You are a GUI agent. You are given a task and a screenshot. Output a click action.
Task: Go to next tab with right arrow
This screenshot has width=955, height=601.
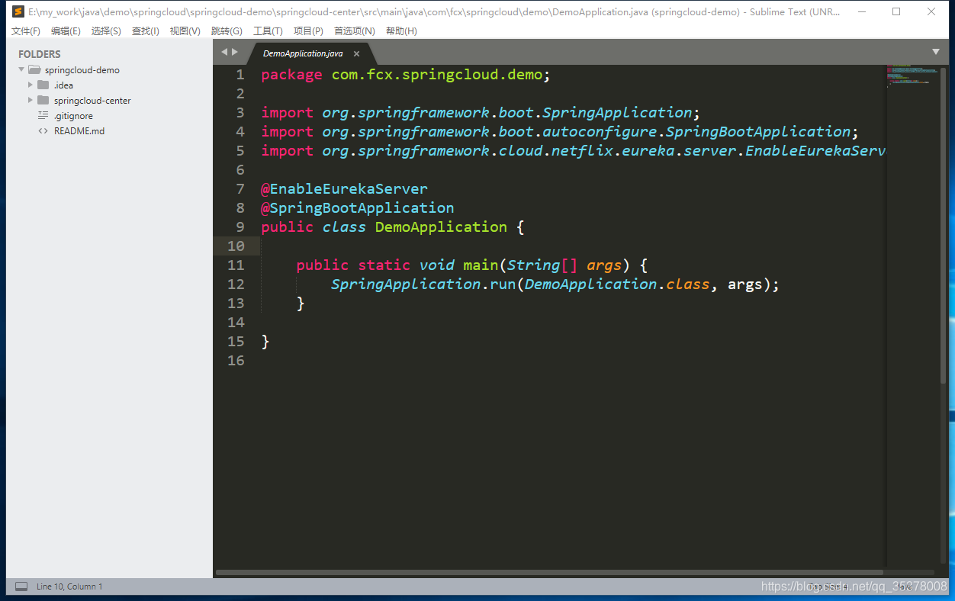click(x=235, y=52)
